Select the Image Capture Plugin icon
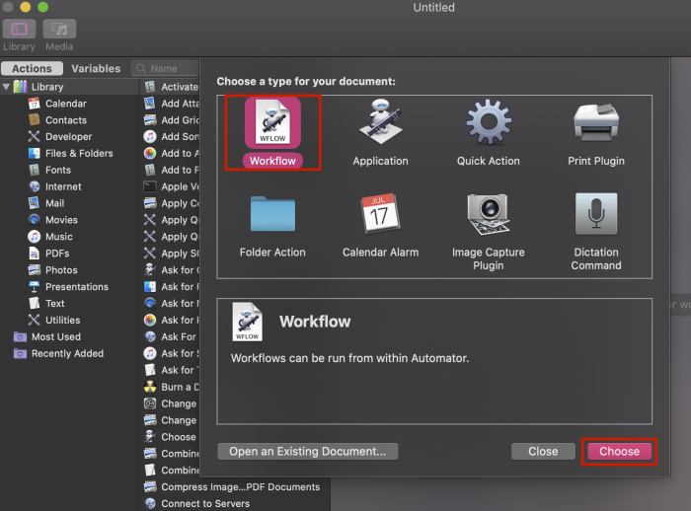This screenshot has height=511, width=691. click(489, 214)
